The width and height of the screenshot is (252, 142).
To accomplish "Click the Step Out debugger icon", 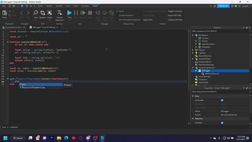I will [111, 13].
